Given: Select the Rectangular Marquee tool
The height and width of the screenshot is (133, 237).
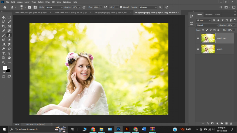Looking at the screenshot, I should coord(9,17).
